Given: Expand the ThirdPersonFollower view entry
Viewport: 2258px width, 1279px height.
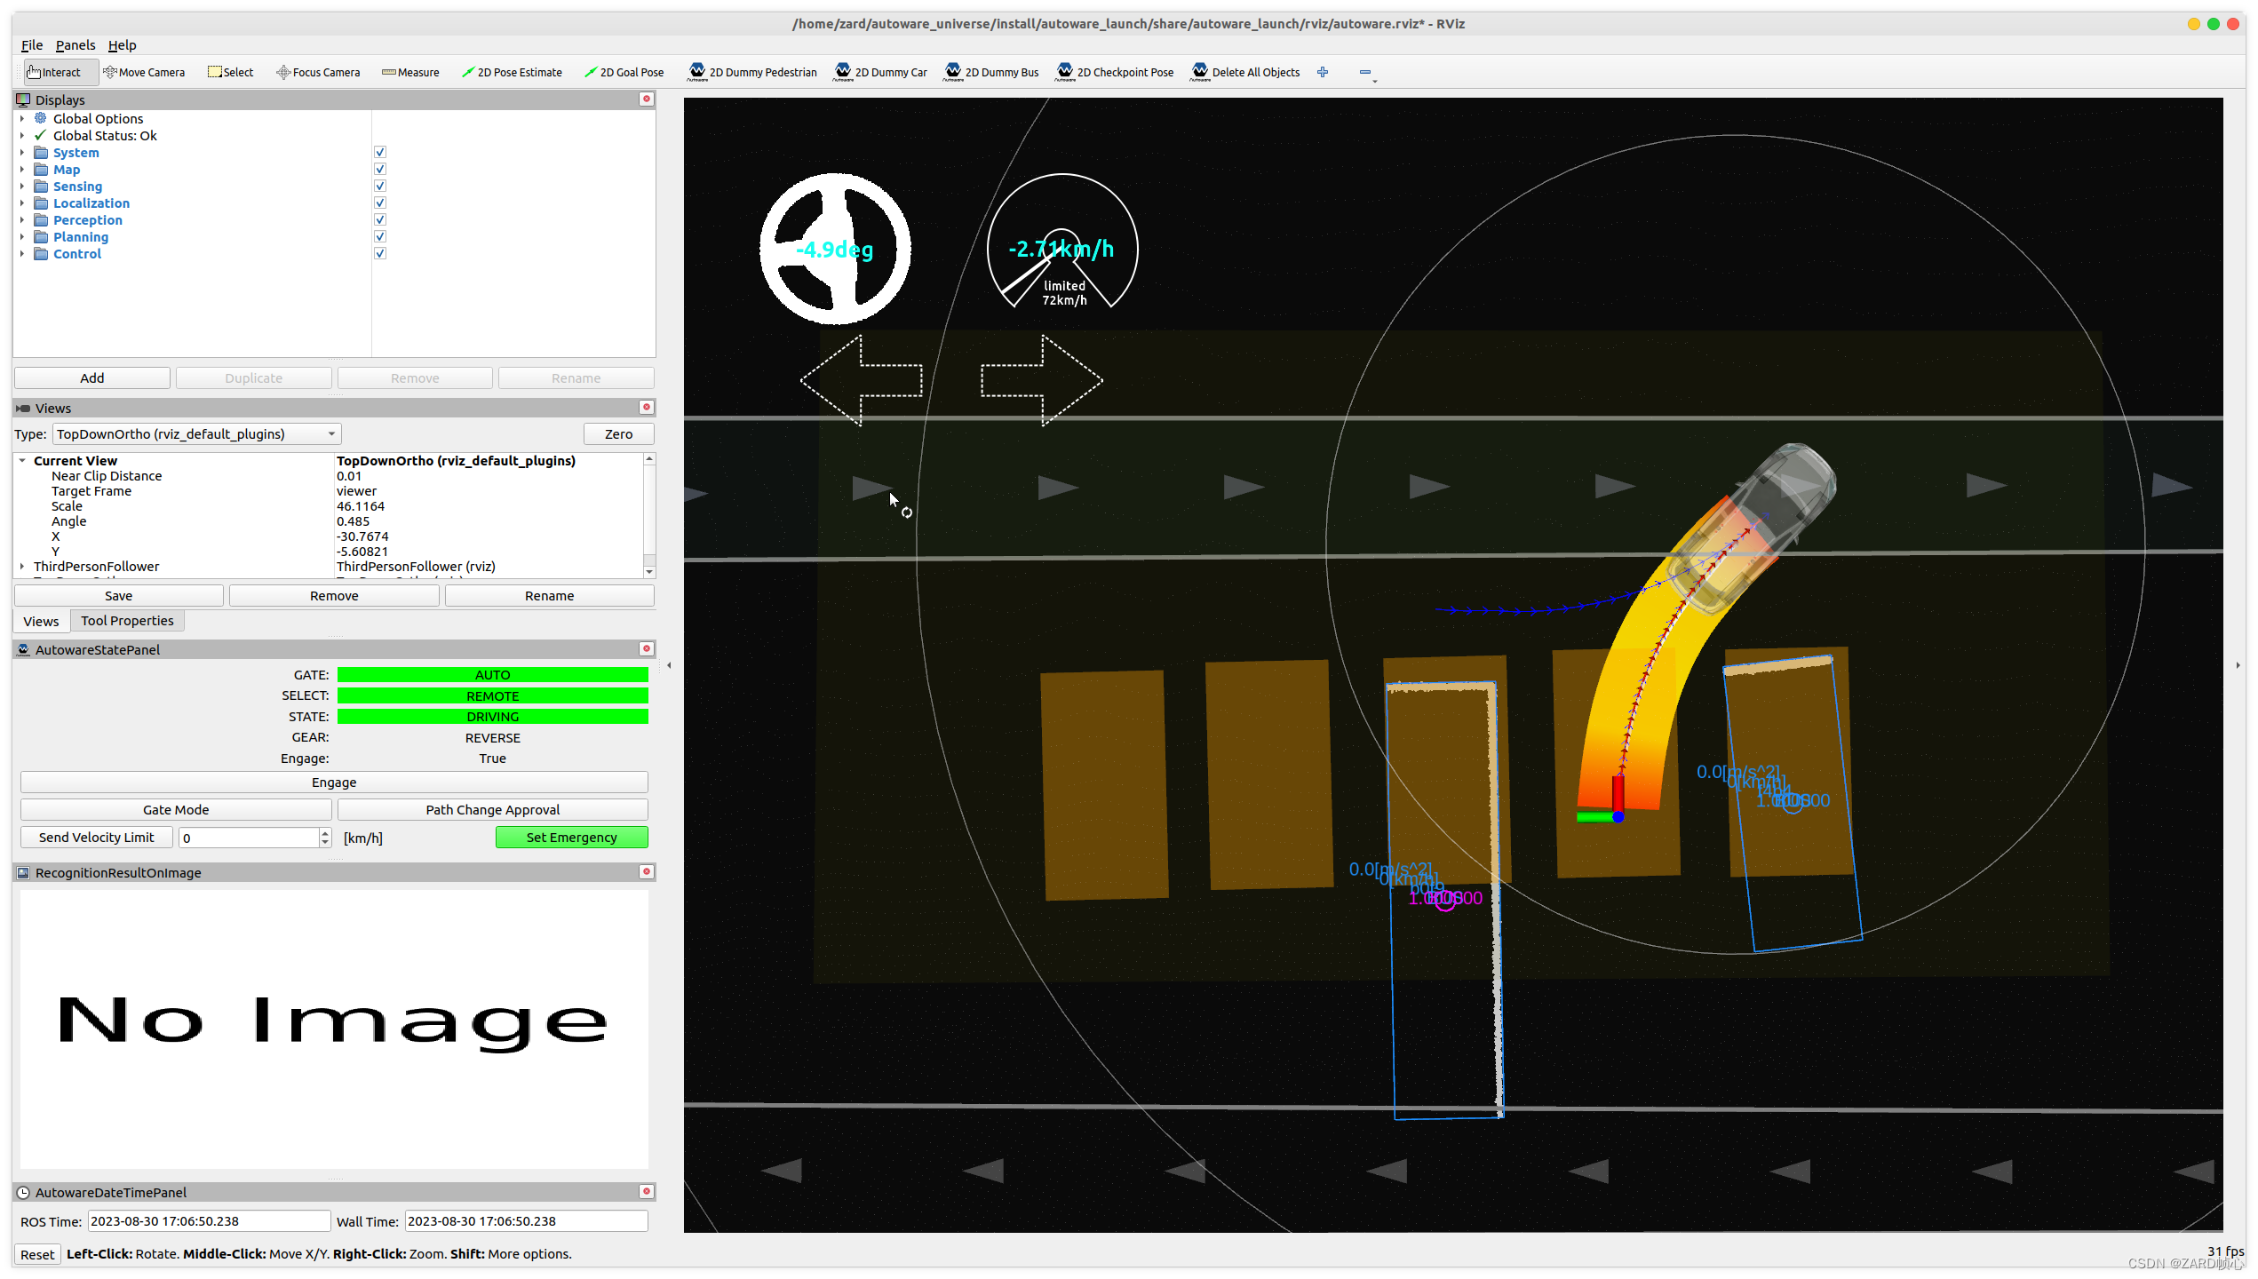Looking at the screenshot, I should pos(22,566).
